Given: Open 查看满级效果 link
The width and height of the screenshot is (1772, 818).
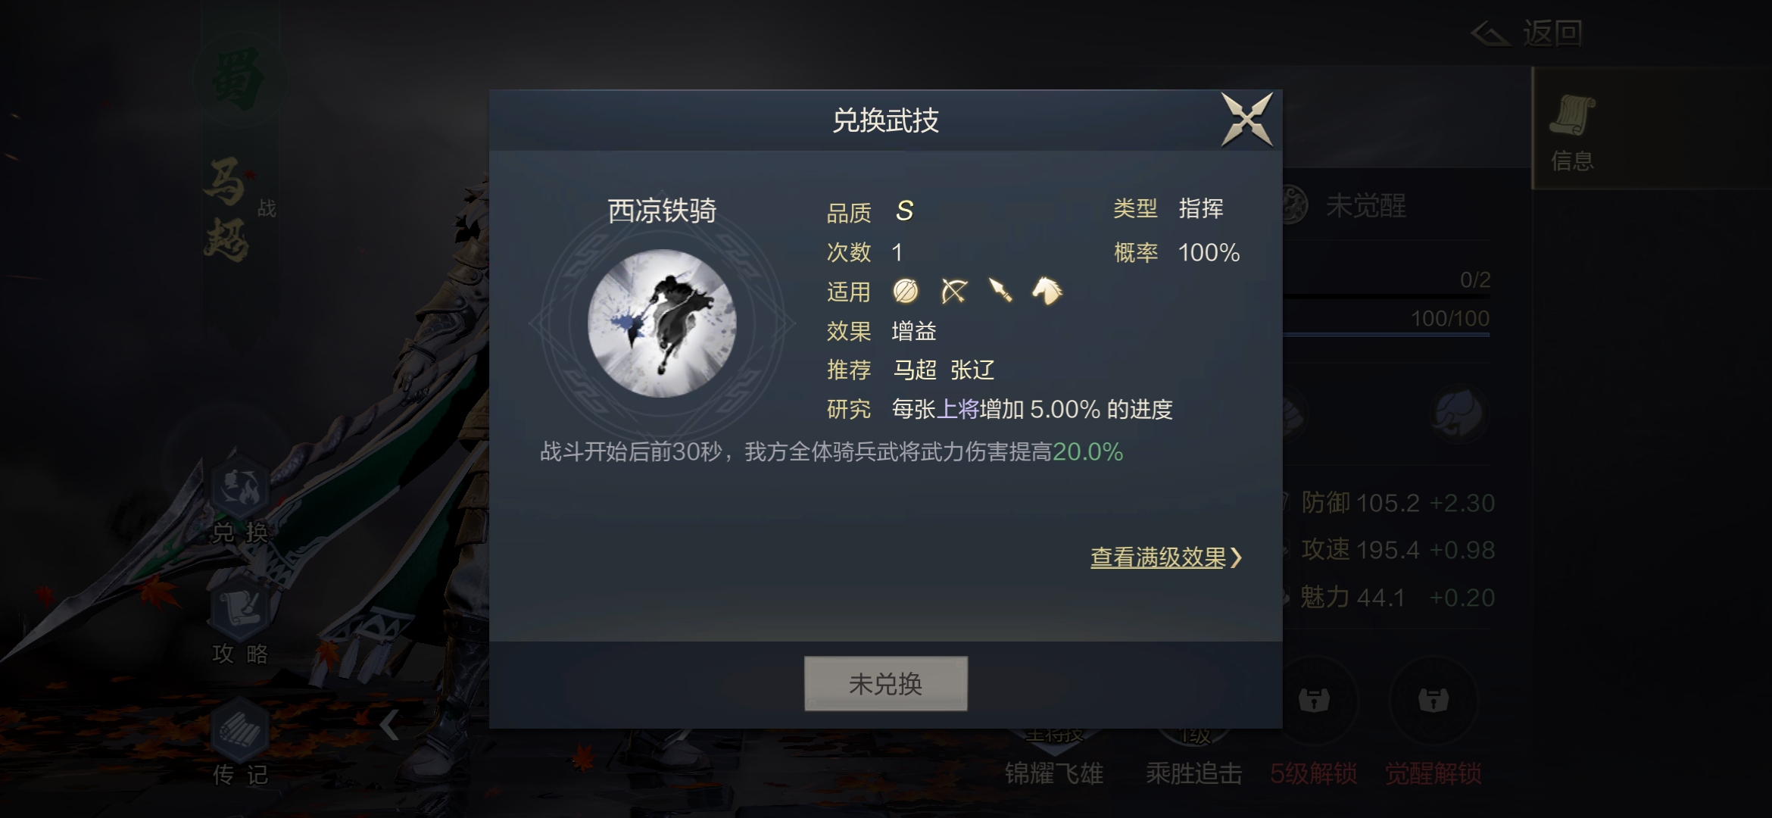Looking at the screenshot, I should click(x=1158, y=558).
